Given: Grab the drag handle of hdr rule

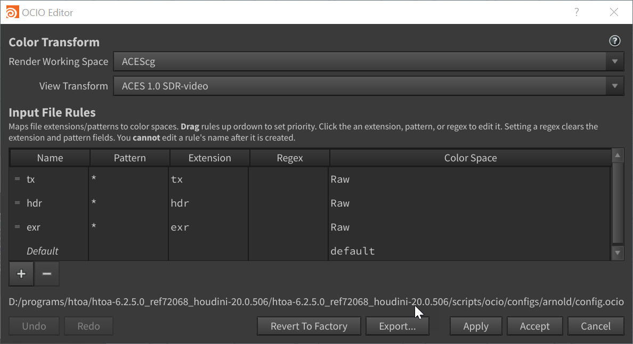Looking at the screenshot, I should (18, 203).
